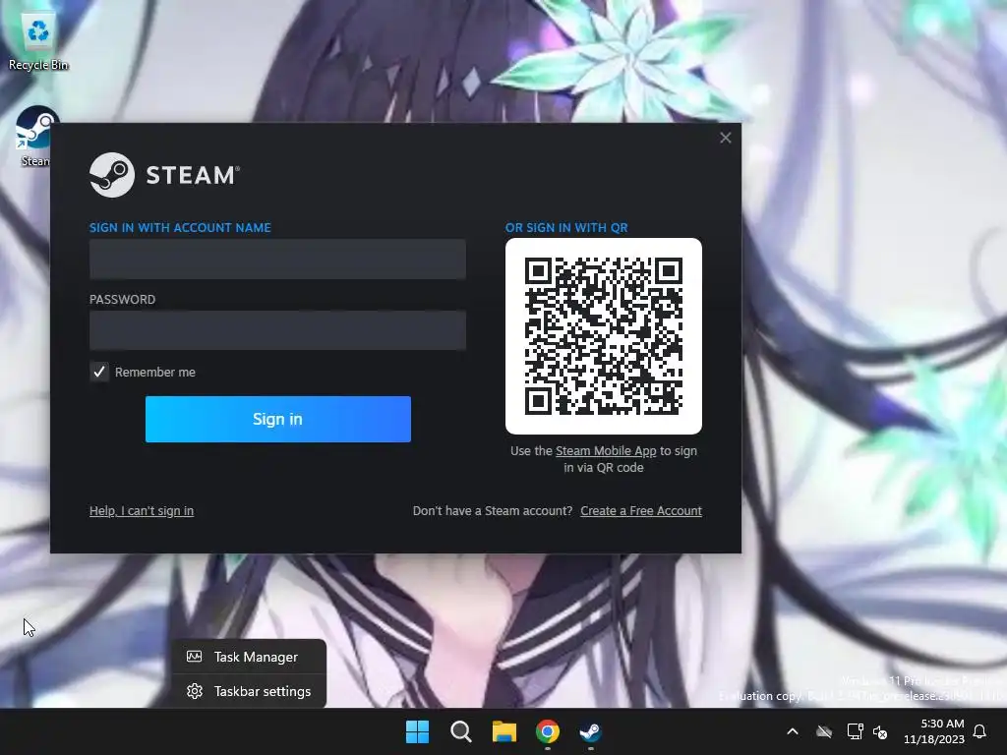Click the blue Sign in button

click(x=278, y=419)
